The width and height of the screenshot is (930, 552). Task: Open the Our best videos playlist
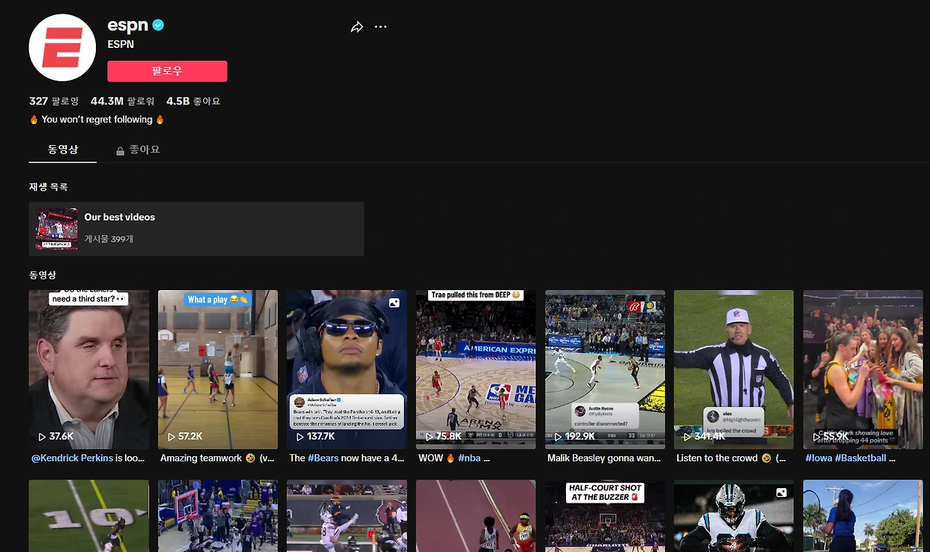pyautogui.click(x=196, y=227)
